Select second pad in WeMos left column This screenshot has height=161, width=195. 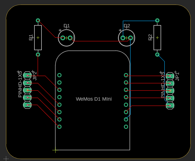pyautogui.click(x=60, y=83)
